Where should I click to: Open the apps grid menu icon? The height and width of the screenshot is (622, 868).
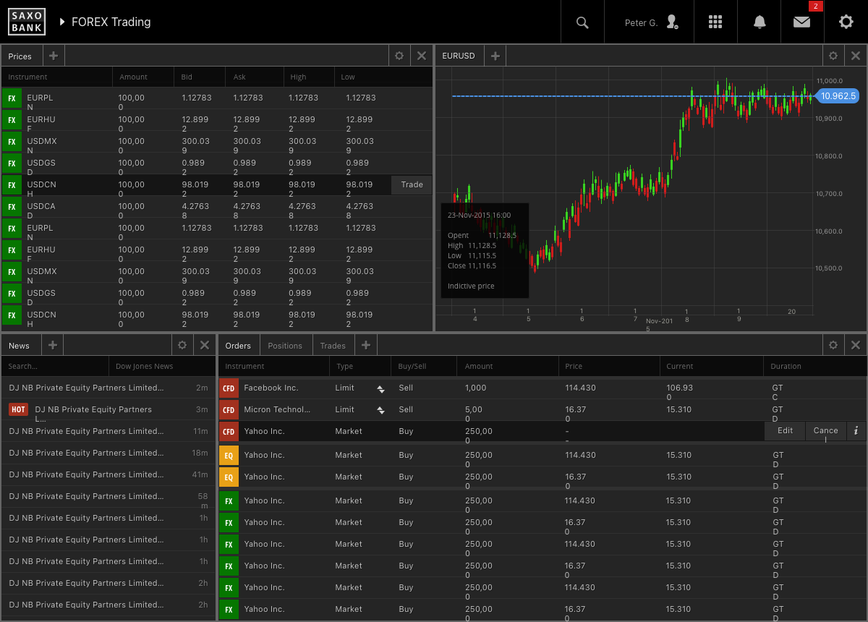tap(715, 22)
